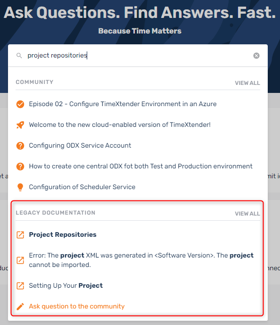View all Community results
Viewport: 280px width, 325px height.
tap(247, 83)
